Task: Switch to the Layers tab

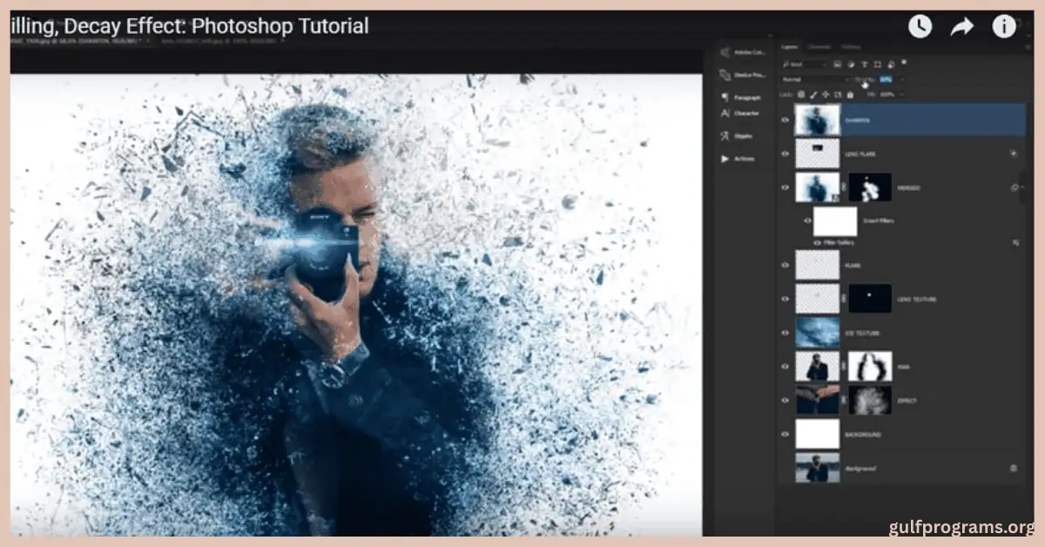Action: coord(790,47)
